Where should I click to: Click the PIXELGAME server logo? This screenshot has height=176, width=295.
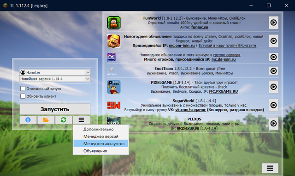pyautogui.click(x=114, y=87)
